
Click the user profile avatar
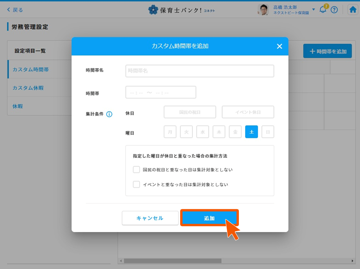tap(263, 10)
